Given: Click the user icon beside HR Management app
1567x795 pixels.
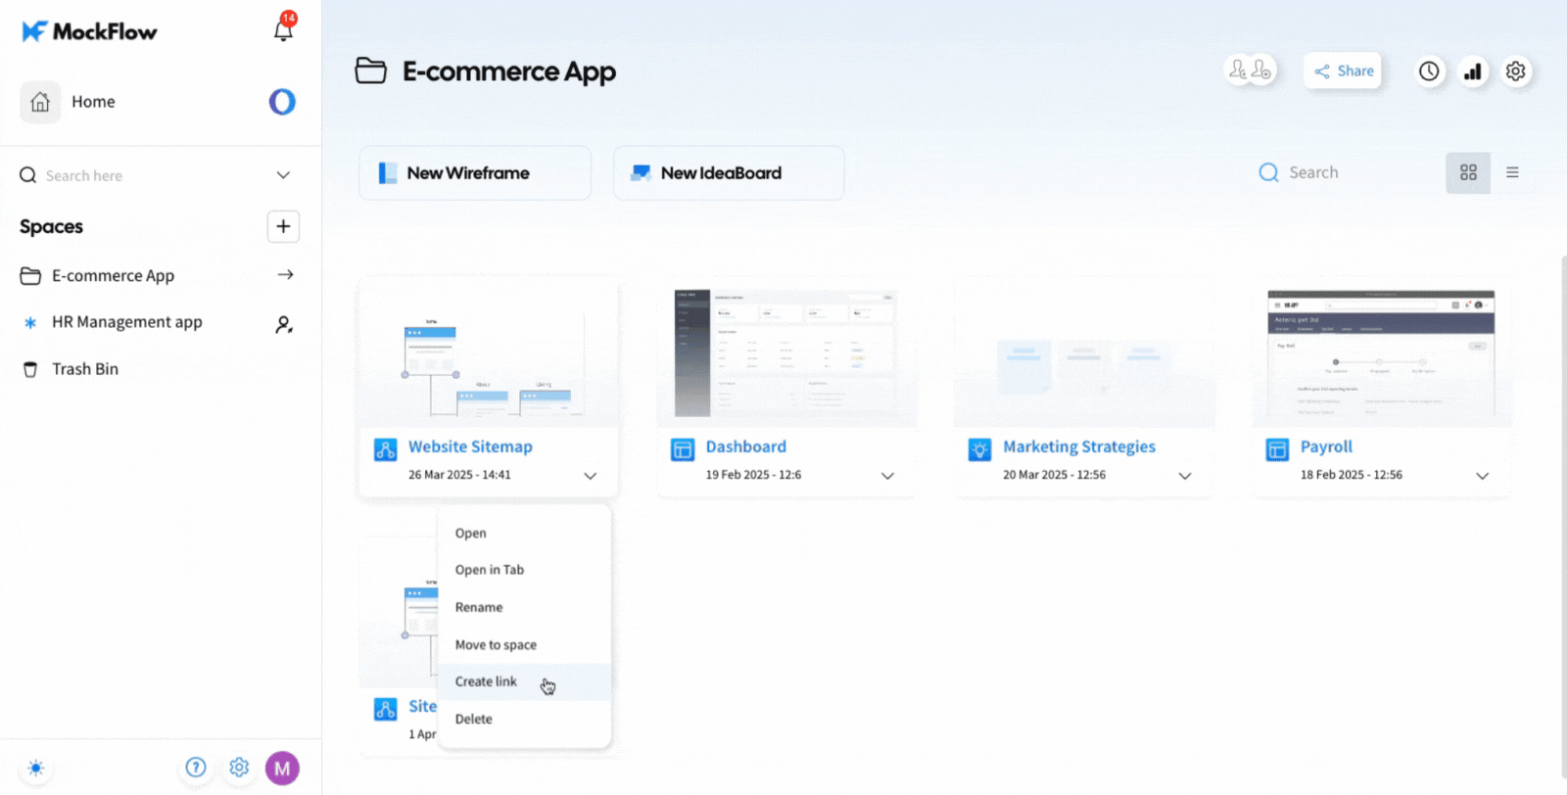Looking at the screenshot, I should [x=284, y=324].
